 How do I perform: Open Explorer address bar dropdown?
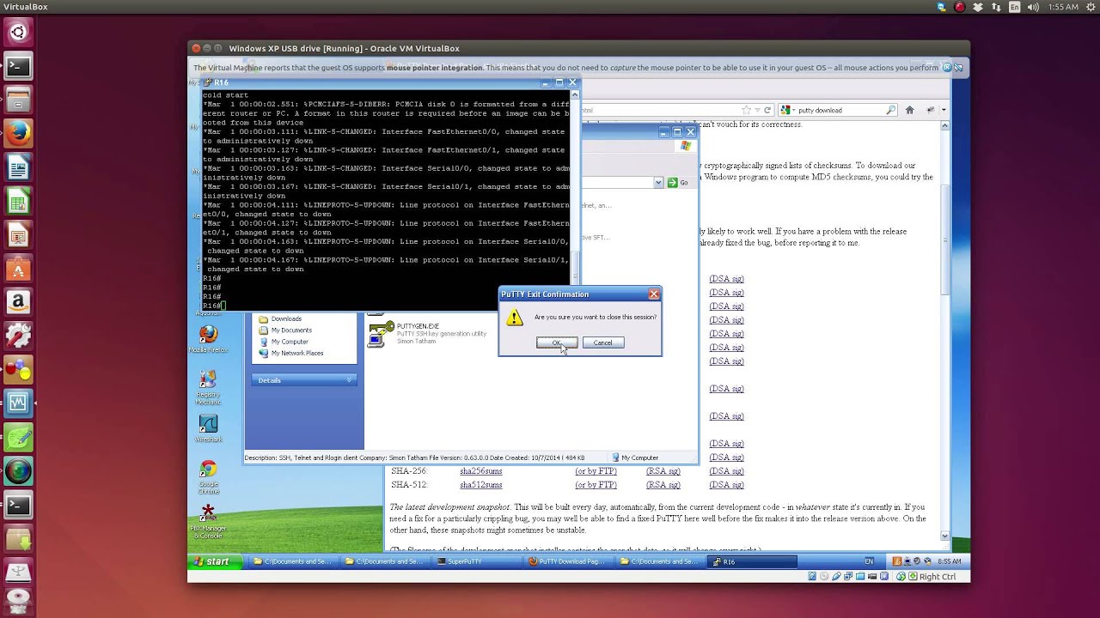tap(658, 182)
